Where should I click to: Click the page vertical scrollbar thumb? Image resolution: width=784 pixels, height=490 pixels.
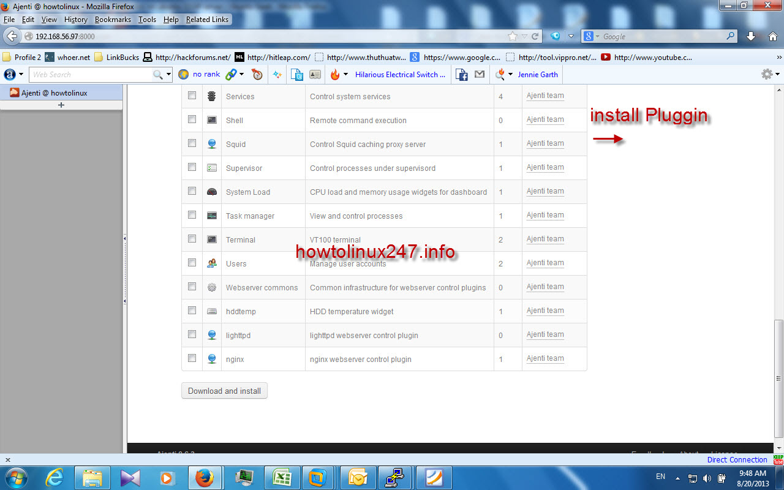pos(778,378)
